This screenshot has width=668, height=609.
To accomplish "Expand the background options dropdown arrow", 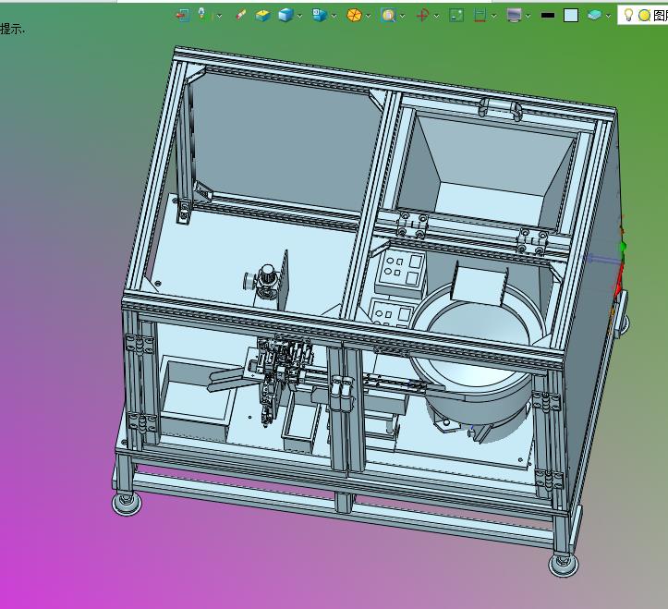I will tap(528, 17).
